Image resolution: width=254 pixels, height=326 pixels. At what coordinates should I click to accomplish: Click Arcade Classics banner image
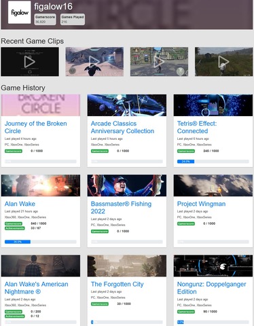(127, 105)
